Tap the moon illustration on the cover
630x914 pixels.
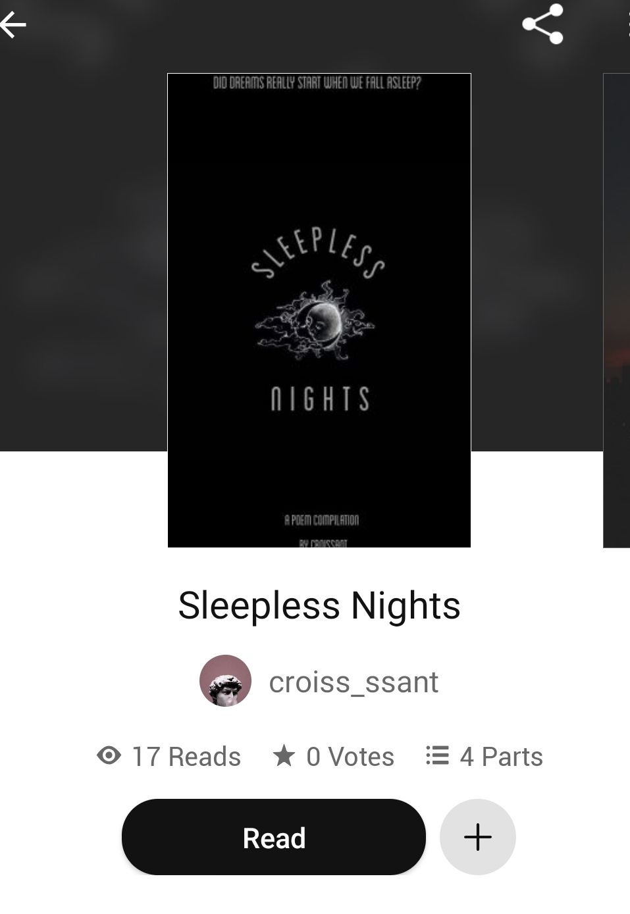315,321
